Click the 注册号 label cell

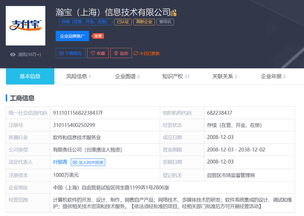tap(28, 125)
